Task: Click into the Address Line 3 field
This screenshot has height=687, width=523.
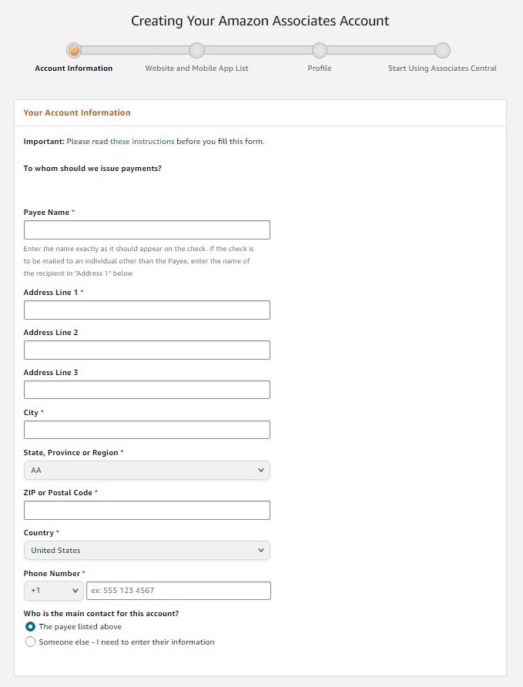Action: [x=147, y=390]
